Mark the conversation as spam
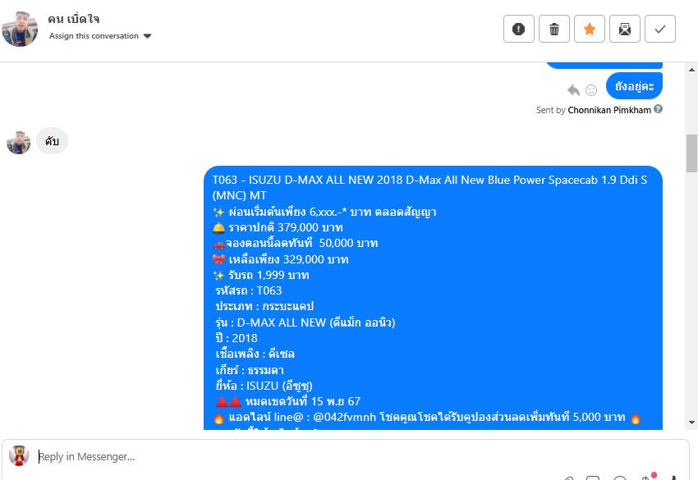The image size is (698, 480). coord(519,29)
